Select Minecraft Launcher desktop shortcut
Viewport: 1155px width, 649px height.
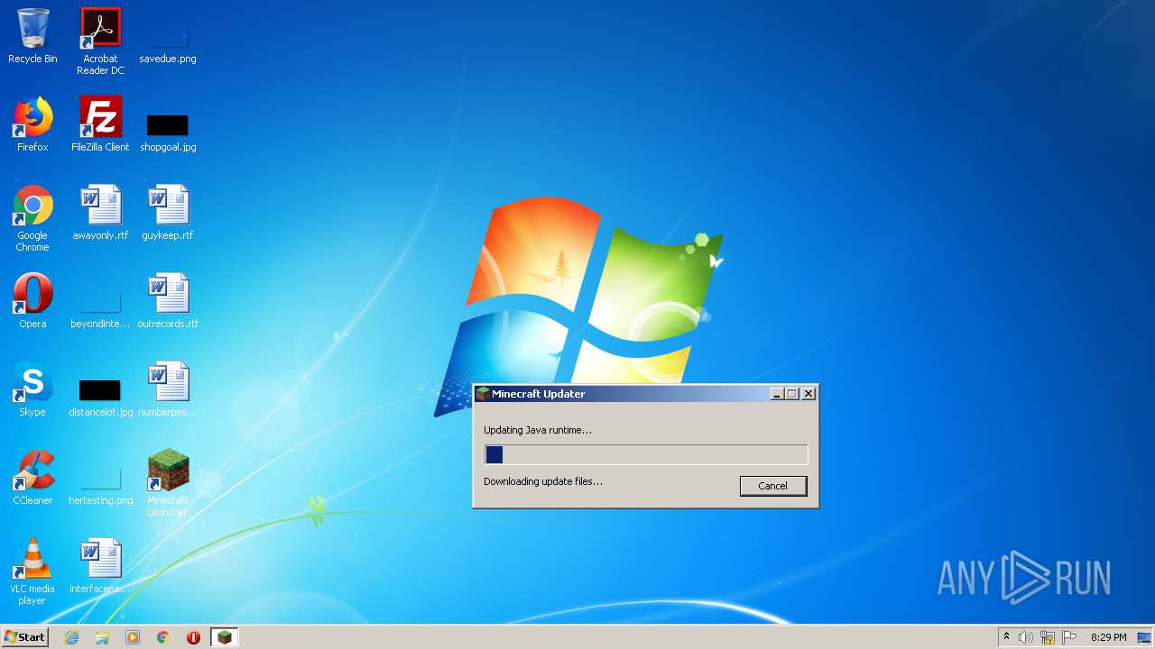point(168,483)
